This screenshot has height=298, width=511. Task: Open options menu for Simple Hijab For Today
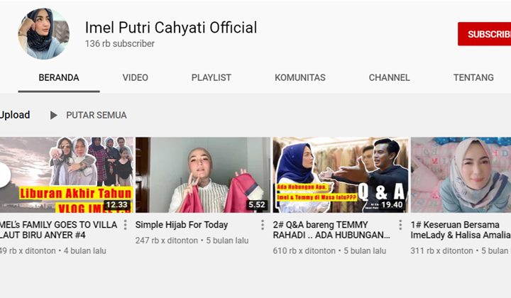(x=263, y=225)
